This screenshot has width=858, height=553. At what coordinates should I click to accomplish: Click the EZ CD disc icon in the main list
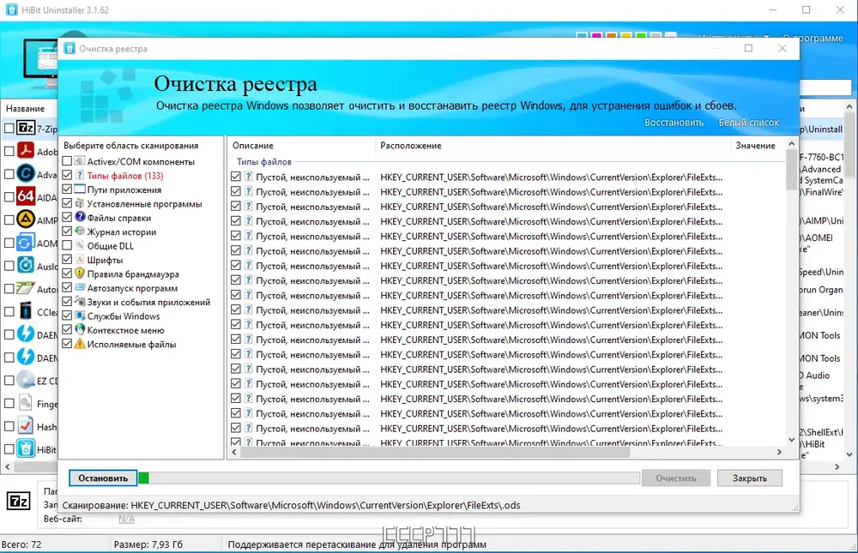coord(26,380)
